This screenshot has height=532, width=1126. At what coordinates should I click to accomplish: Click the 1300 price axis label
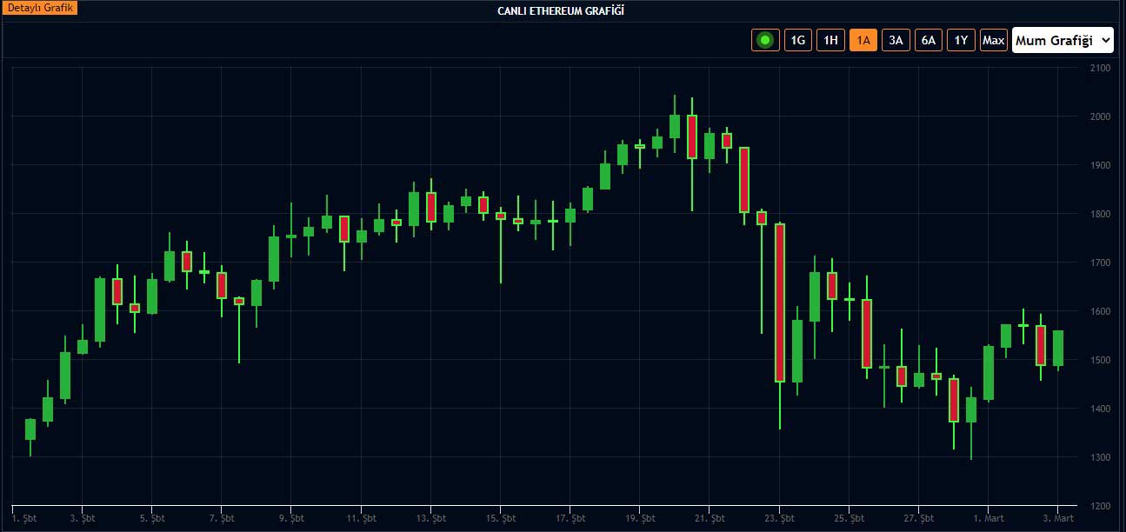tap(1099, 457)
